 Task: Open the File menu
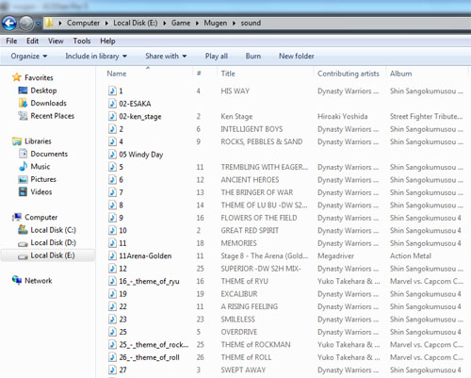click(x=11, y=41)
